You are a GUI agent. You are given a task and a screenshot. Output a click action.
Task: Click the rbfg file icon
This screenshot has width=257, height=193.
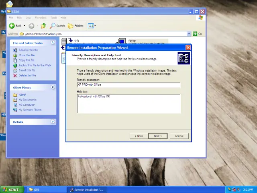[70, 41]
